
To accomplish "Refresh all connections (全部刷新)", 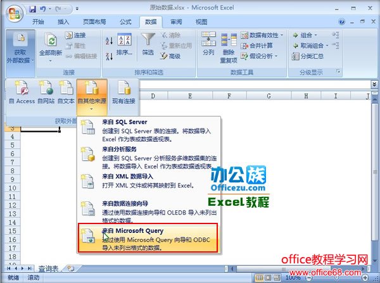I will click(51, 47).
